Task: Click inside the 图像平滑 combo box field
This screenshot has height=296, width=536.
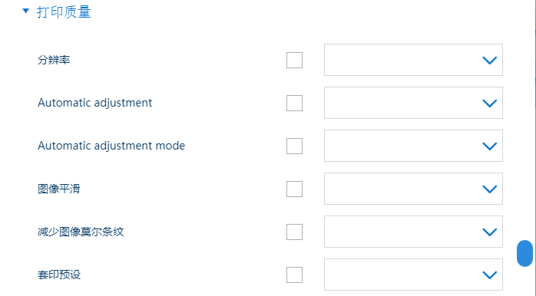Action: click(x=413, y=189)
